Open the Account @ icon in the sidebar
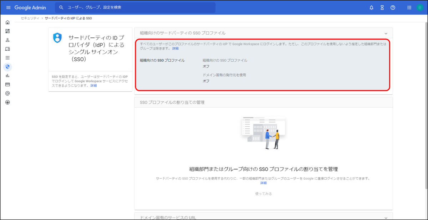 tap(8, 93)
